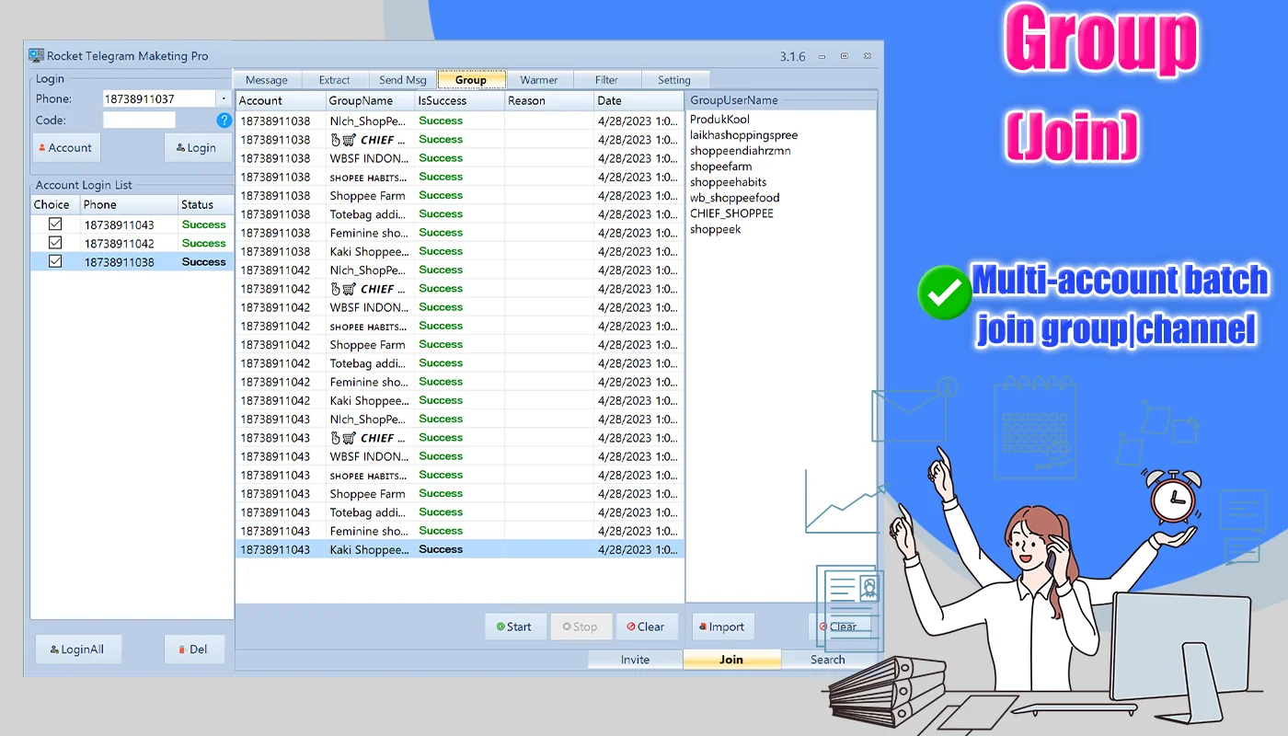Toggle checkbox for account 18738911042
1288x736 pixels.
[55, 242]
